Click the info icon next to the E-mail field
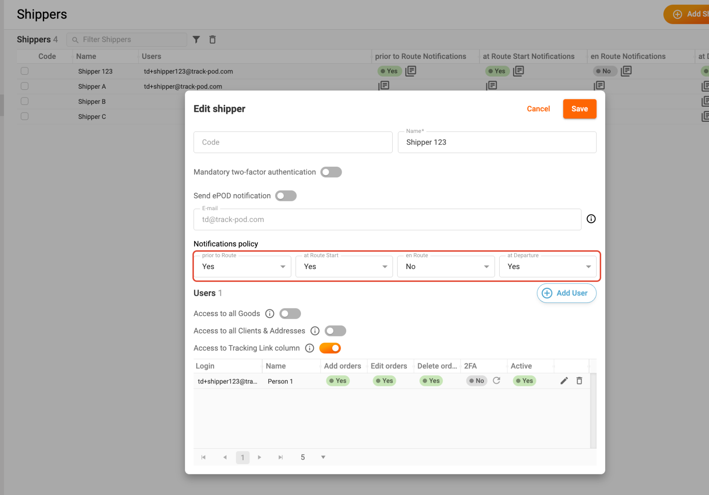 591,219
